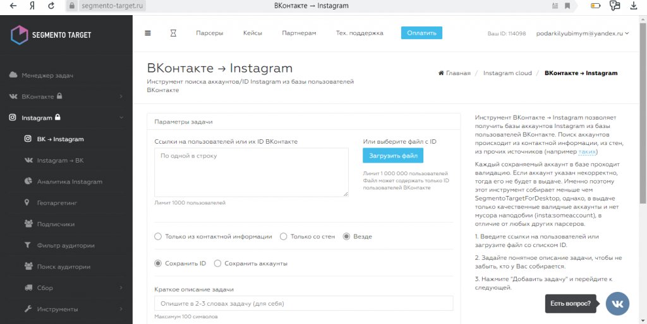Click Максимум 100 символов hint text
The width and height of the screenshot is (647, 324).
[x=186, y=317]
